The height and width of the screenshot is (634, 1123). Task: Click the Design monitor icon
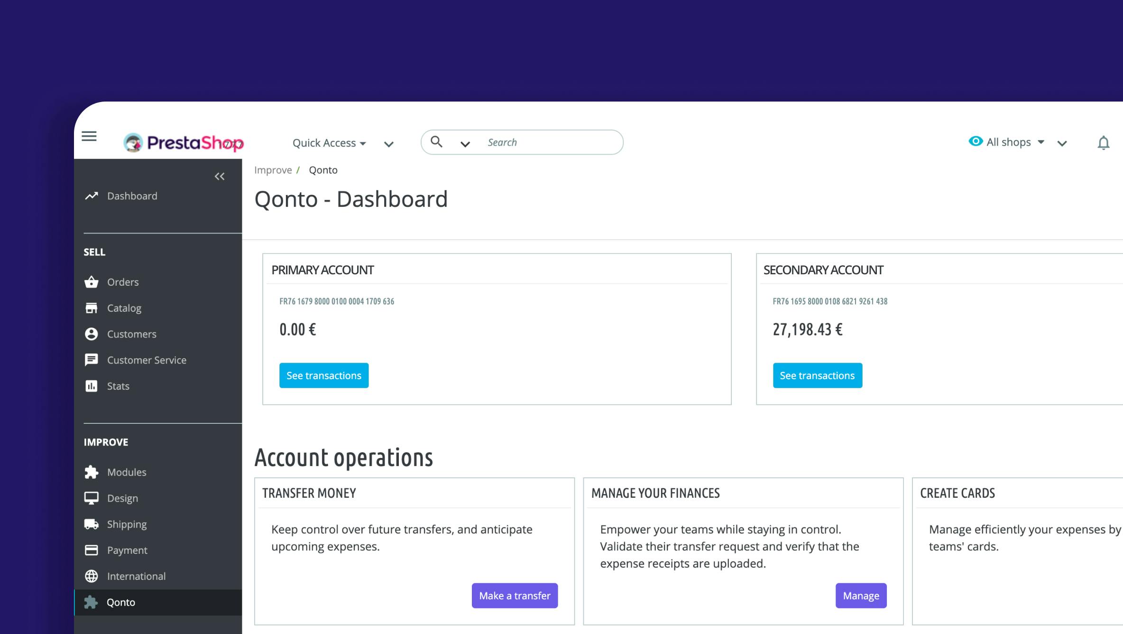[x=92, y=498]
